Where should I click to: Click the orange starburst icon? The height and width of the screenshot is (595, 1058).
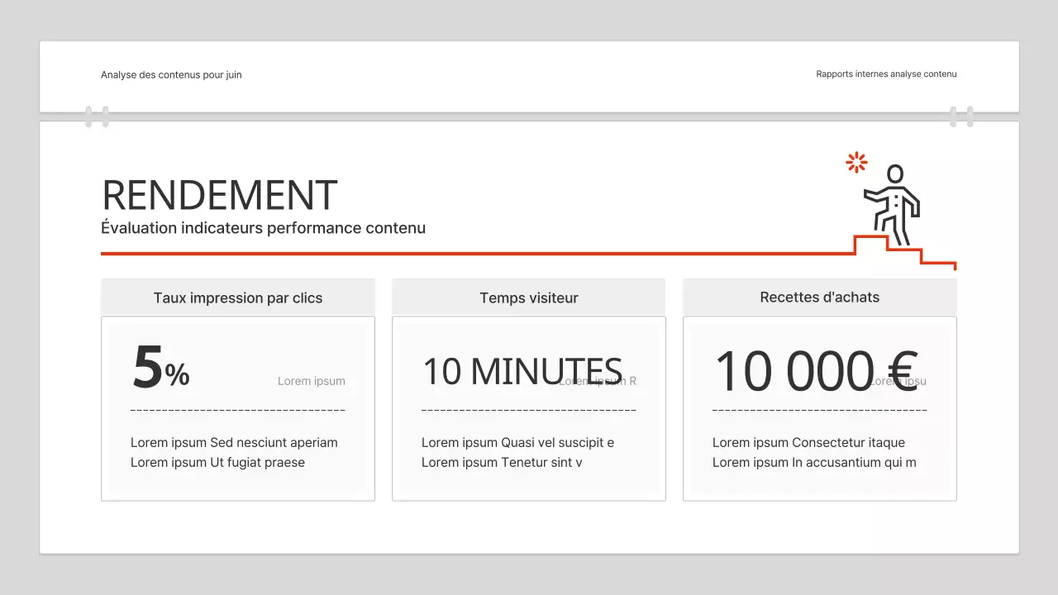(856, 162)
